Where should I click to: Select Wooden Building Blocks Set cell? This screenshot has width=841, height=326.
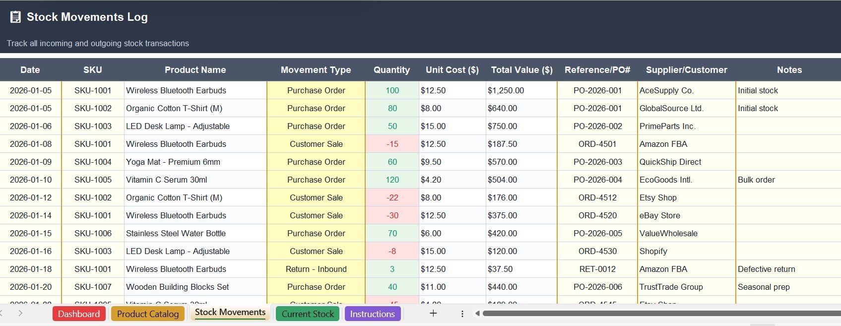pos(195,287)
